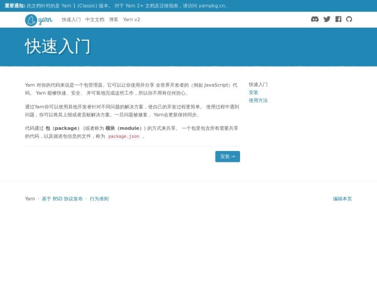
Task: Click the blue 安装 → button
Action: [x=227, y=157]
